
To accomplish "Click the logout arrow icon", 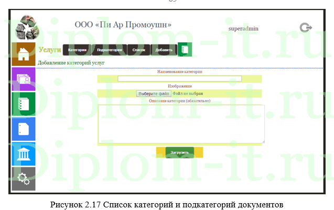I will [x=306, y=27].
